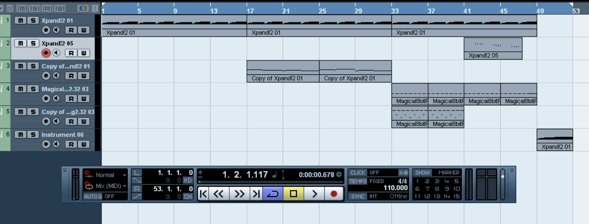Toggle Cycle loop mode in transport
Screen dimensions: 589x224
tap(273, 194)
